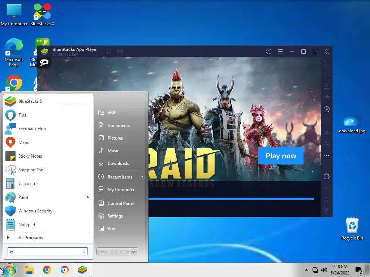Click the Shut down button
The height and width of the screenshot is (277, 370).
tap(113, 251)
